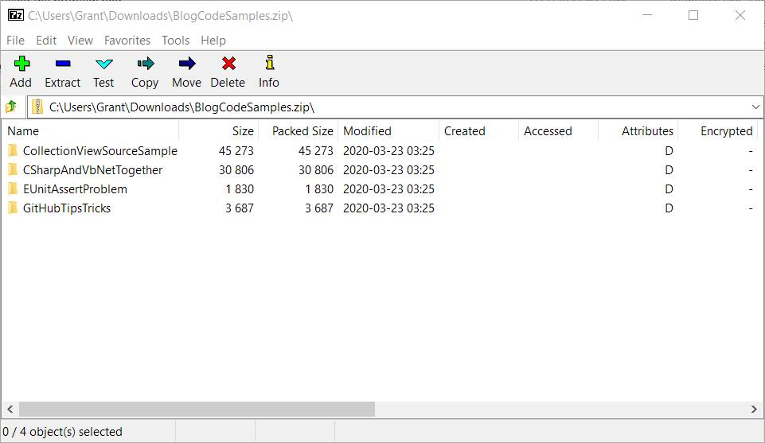Open the File menu
The width and height of the screenshot is (765, 443).
[x=15, y=41]
